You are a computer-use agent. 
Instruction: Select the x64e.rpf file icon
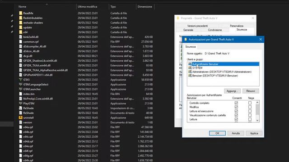tap(21, 146)
